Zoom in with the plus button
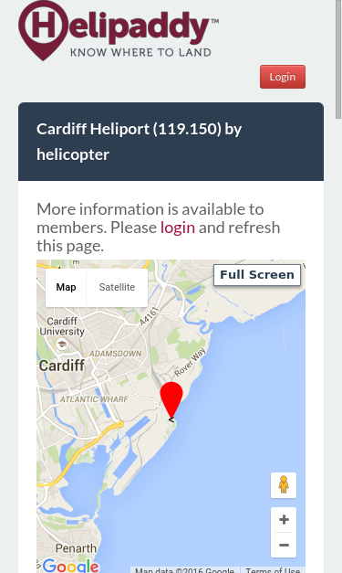Screen dimensions: 342x573 (x=284, y=519)
